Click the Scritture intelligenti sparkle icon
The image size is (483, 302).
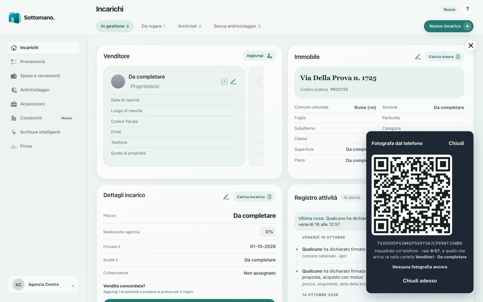14,132
